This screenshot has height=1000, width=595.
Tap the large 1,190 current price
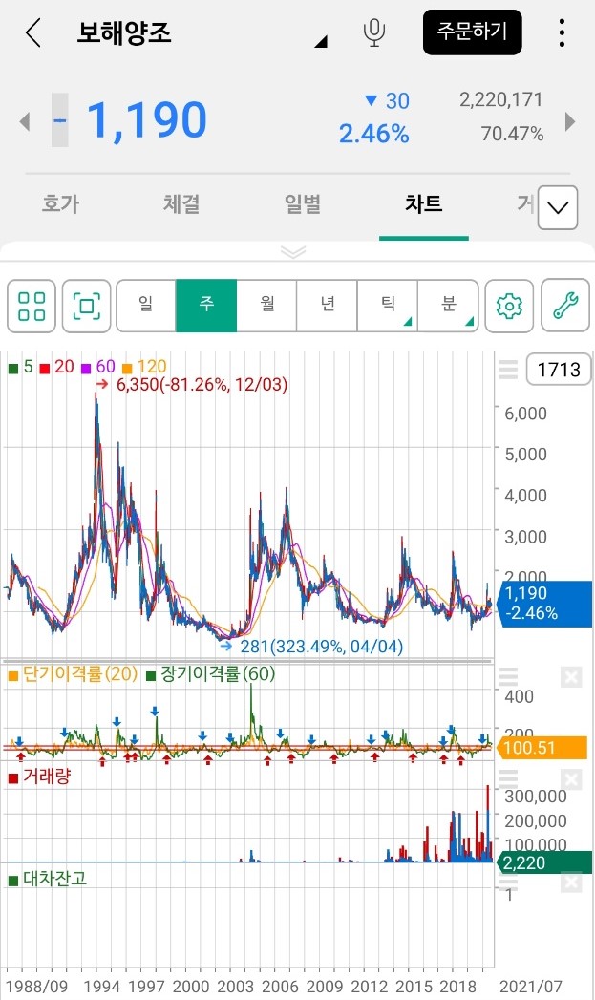[147, 120]
